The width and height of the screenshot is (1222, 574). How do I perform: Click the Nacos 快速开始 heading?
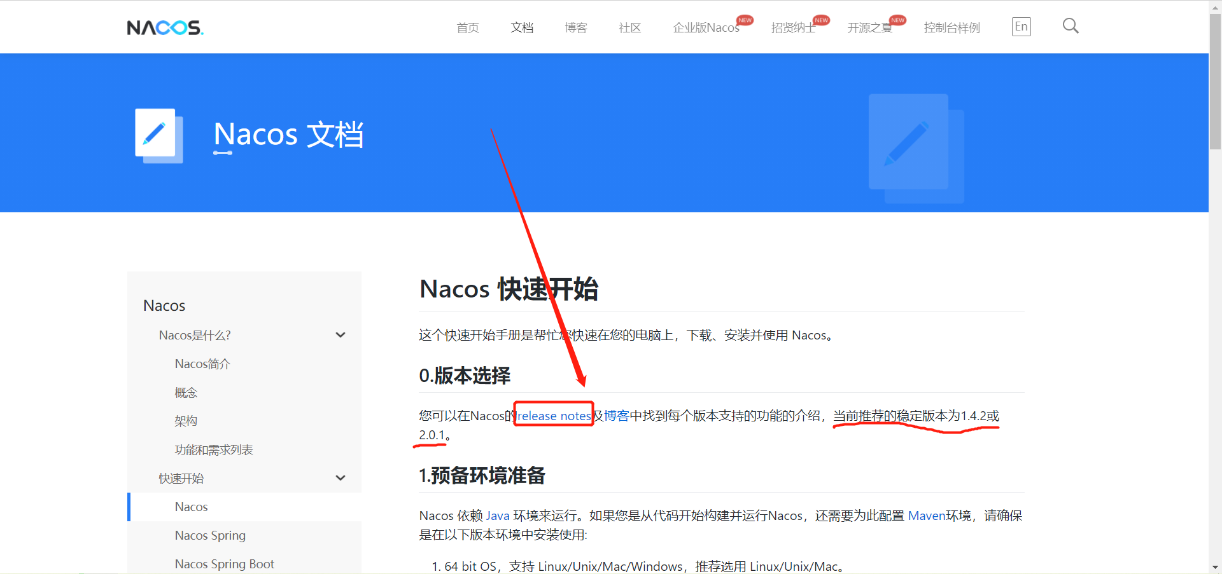click(x=509, y=289)
